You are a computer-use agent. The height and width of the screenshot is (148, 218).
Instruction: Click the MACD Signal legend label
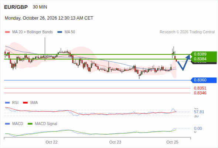tap(46, 124)
